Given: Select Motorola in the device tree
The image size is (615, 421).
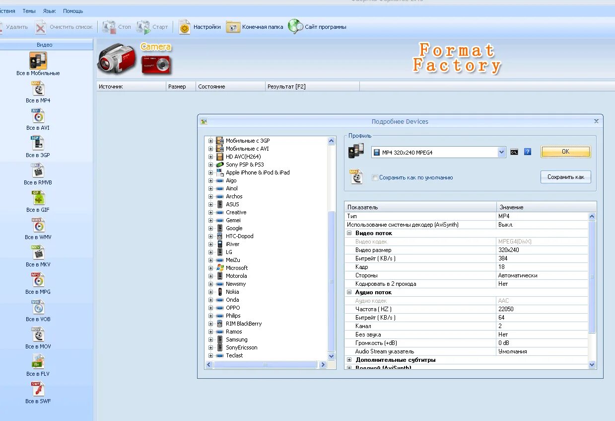Looking at the screenshot, I should (x=236, y=276).
